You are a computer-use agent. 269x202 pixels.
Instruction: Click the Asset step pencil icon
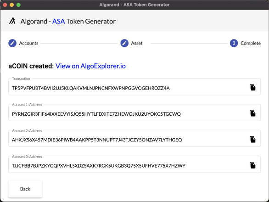(124, 43)
